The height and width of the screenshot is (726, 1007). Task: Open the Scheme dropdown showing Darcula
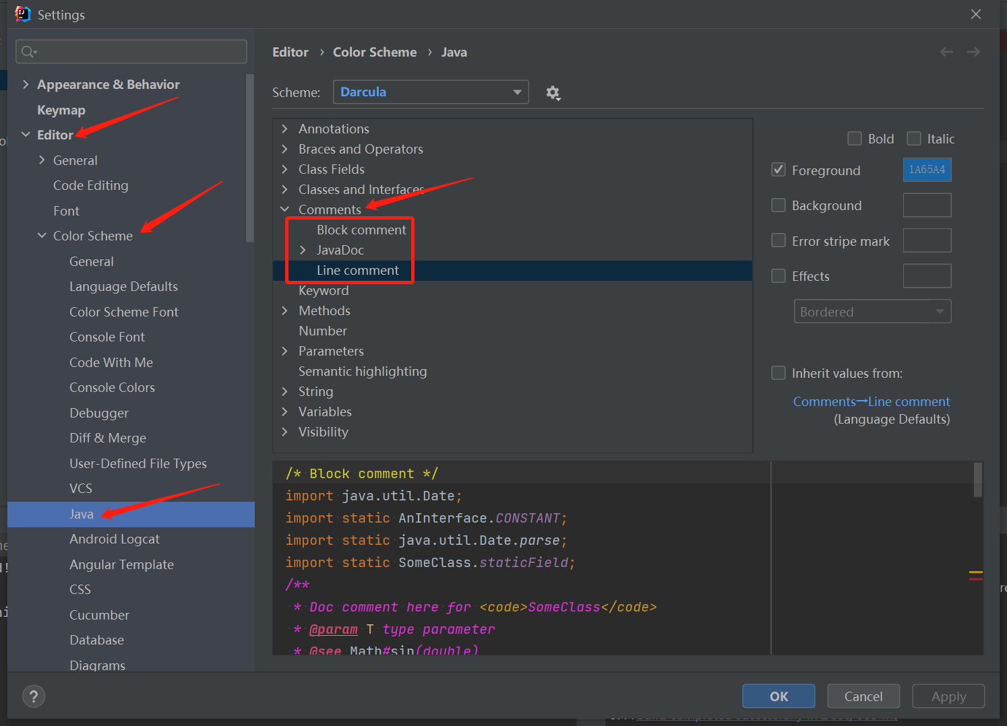[431, 92]
